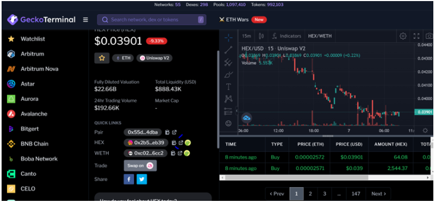Open the Indicators menu on the chart

[286, 36]
